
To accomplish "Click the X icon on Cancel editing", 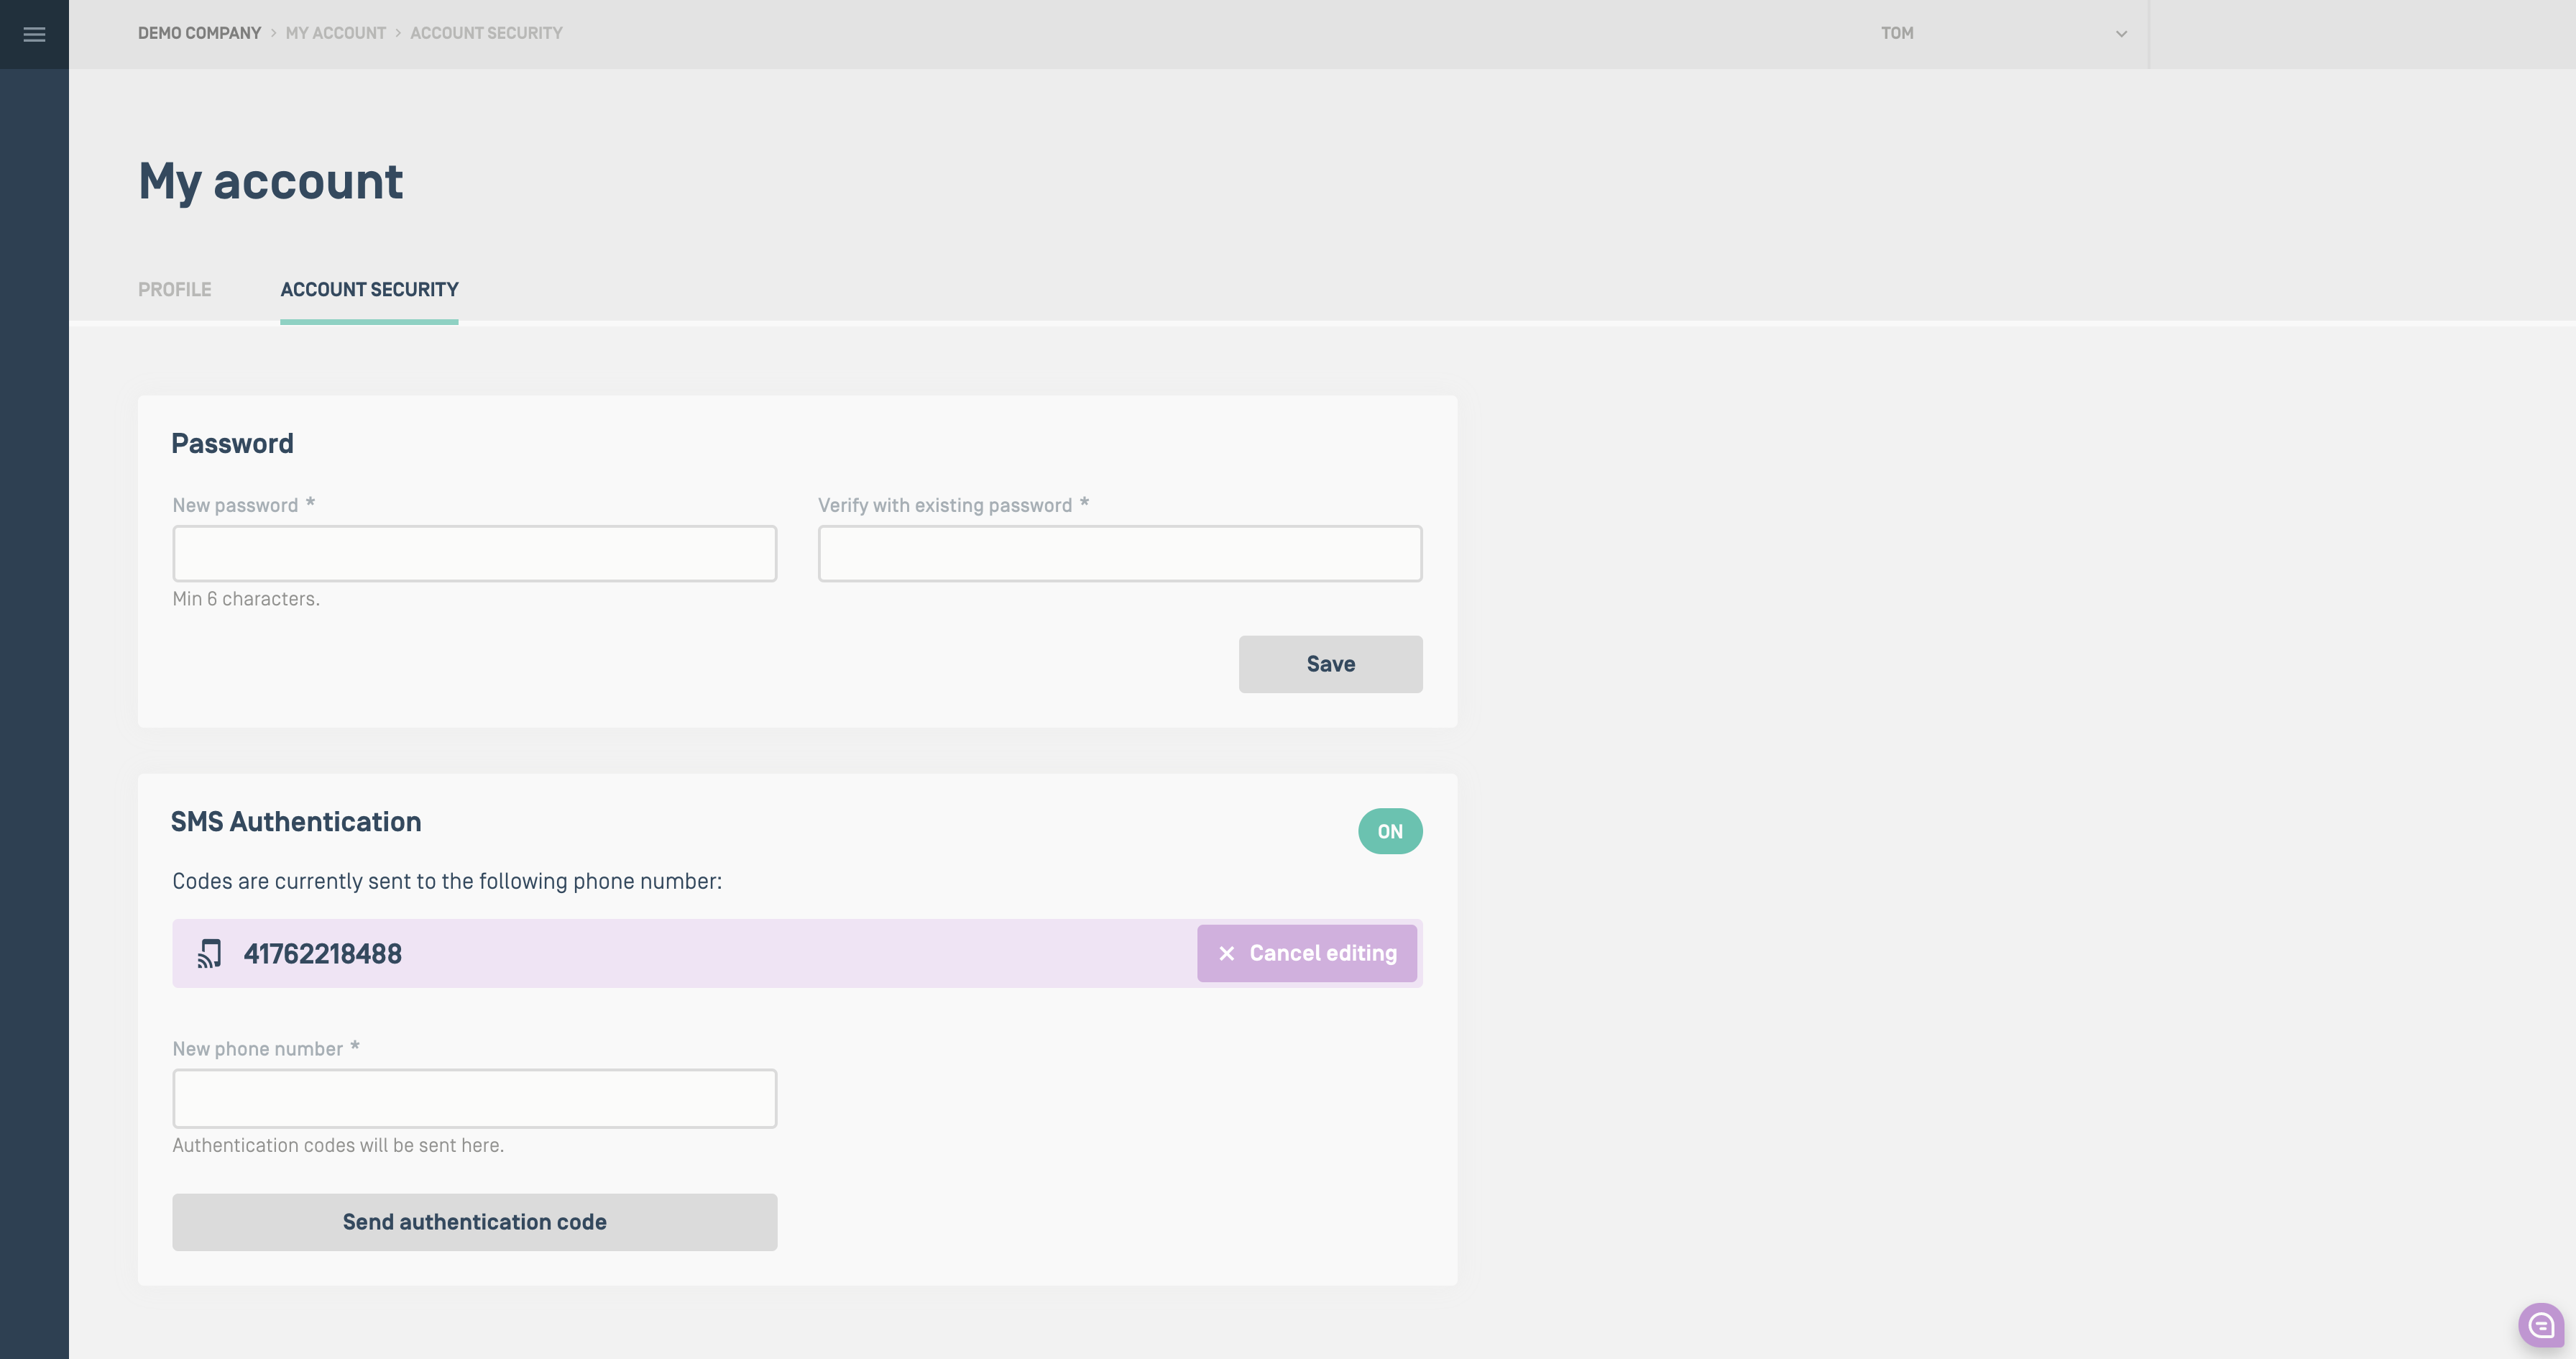I will [x=1226, y=953].
